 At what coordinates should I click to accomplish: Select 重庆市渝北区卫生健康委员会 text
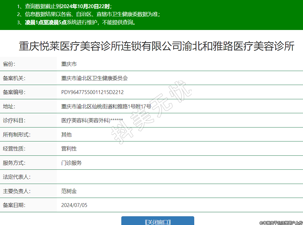pos(94,78)
